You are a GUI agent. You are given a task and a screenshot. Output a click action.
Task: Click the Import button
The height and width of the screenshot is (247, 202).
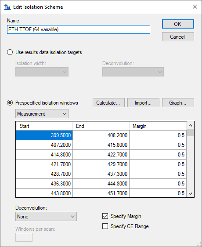(x=143, y=103)
